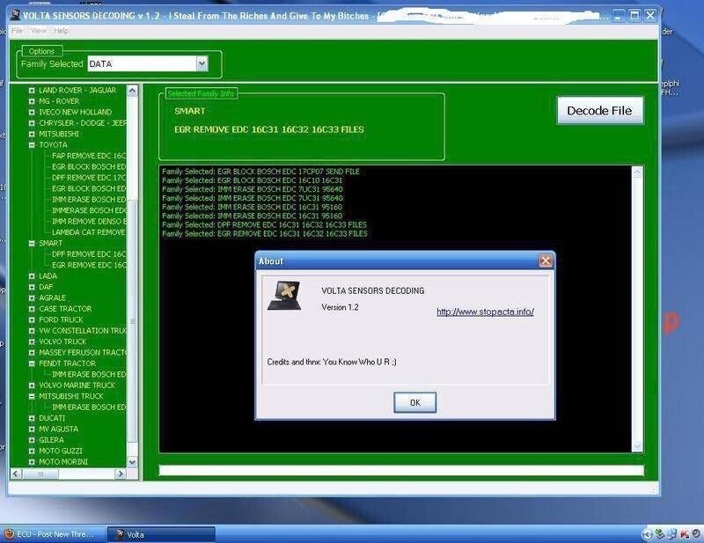The width and height of the screenshot is (704, 543).
Task: Open the Help menu
Action: coord(61,31)
